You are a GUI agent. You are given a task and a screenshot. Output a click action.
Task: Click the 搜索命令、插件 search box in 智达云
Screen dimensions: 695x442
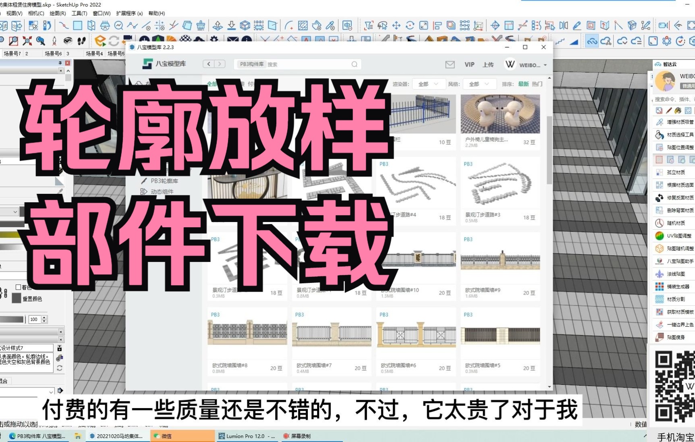pos(674,99)
